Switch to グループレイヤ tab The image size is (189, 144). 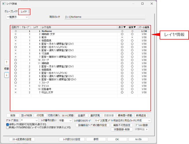11,12
